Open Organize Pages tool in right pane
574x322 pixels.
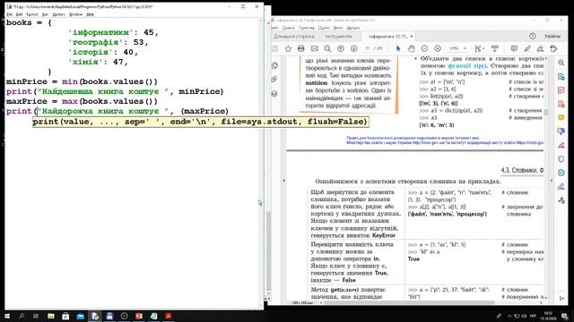(561, 90)
